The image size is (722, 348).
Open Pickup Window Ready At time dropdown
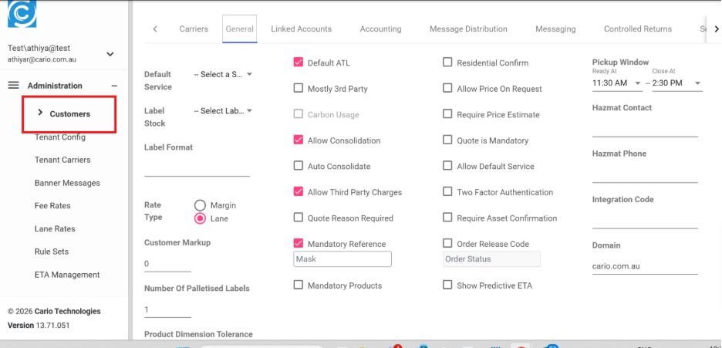pyautogui.click(x=617, y=83)
